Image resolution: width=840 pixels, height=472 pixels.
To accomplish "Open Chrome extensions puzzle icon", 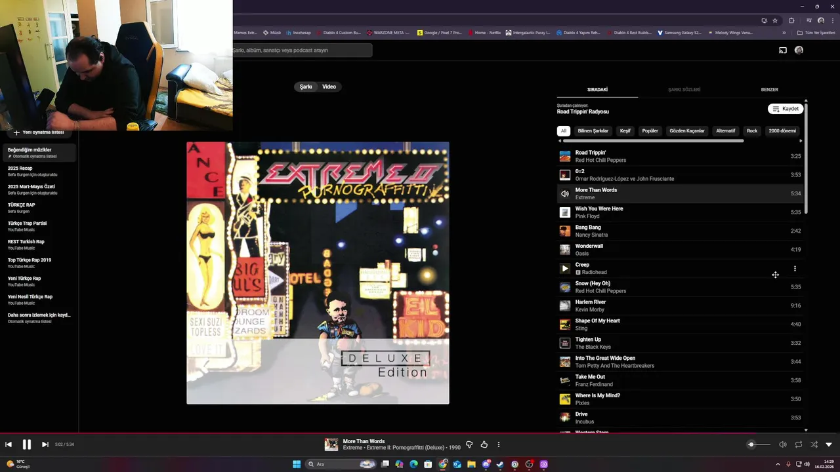I will (791, 20).
